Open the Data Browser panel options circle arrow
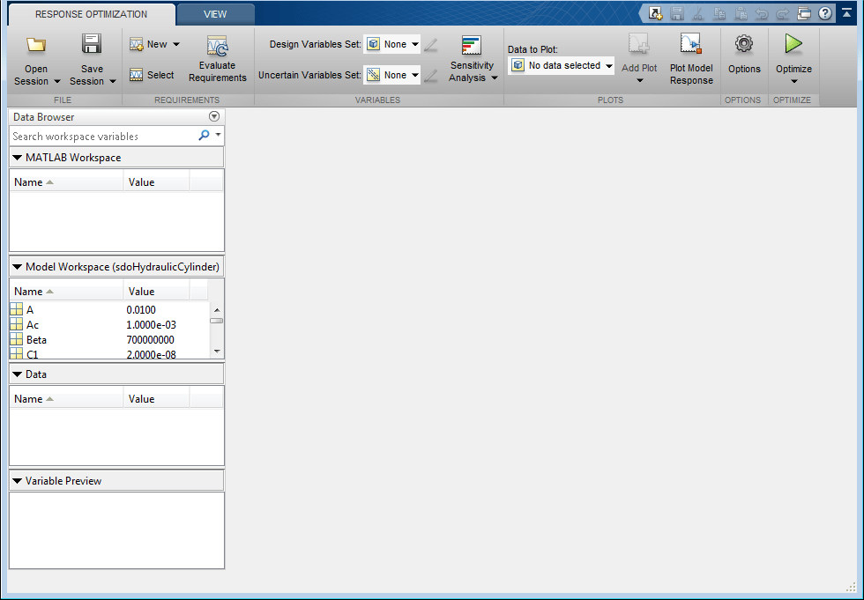Viewport: 864px width, 600px height. pyautogui.click(x=214, y=116)
